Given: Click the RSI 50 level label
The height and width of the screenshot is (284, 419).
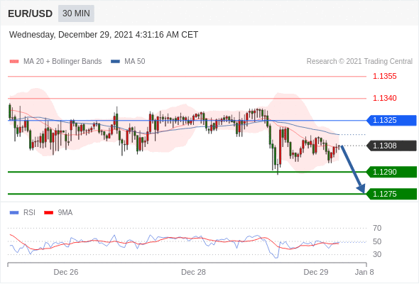Looking at the screenshot, I should tap(377, 241).
